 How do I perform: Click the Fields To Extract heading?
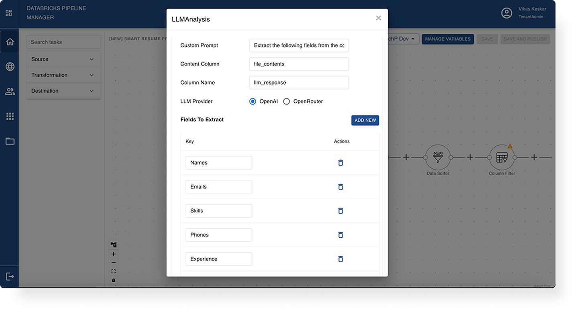tap(202, 120)
